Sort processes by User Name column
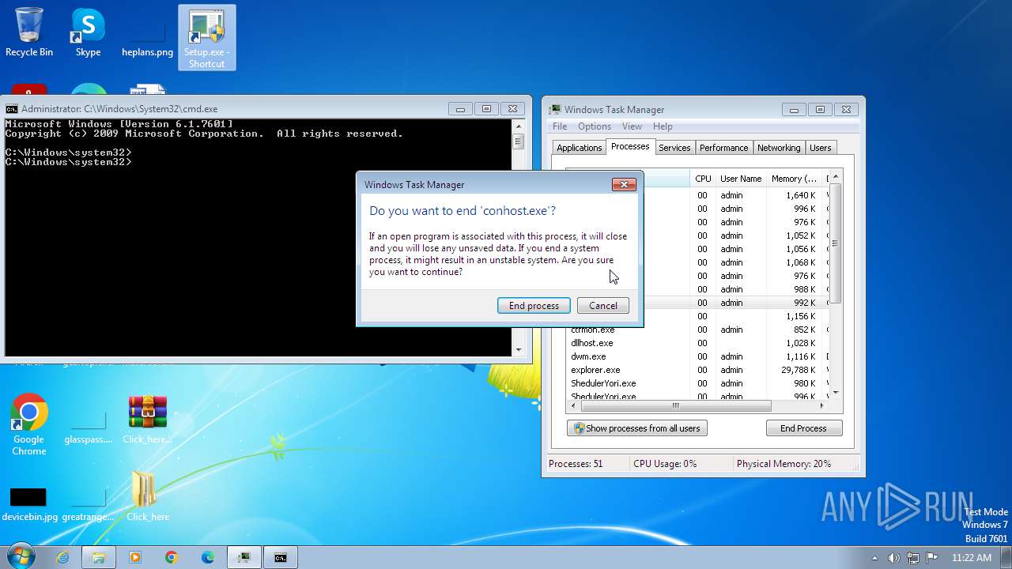Image resolution: width=1012 pixels, height=569 pixels. tap(741, 179)
